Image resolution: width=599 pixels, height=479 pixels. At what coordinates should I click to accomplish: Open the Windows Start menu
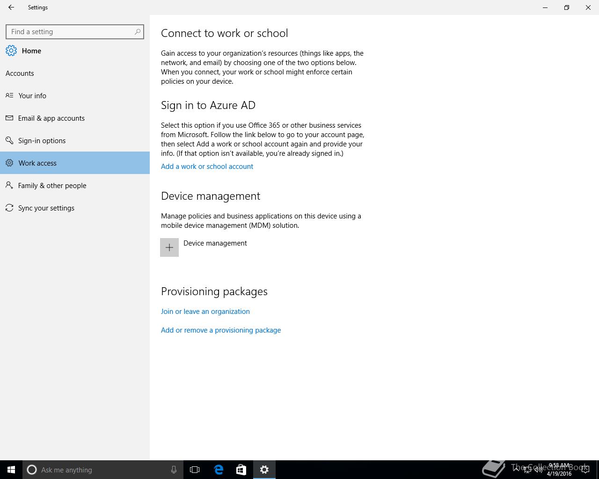[11, 470]
